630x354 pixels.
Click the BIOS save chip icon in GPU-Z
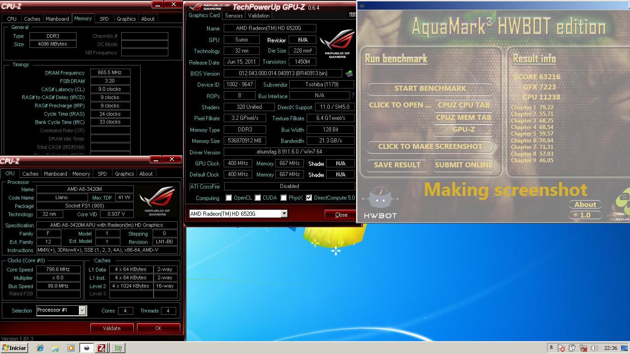349,73
